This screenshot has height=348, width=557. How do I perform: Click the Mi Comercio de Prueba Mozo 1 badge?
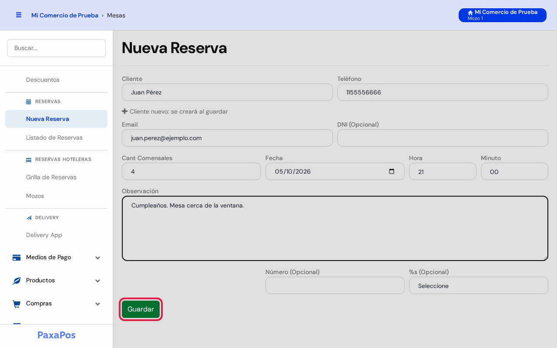(503, 15)
